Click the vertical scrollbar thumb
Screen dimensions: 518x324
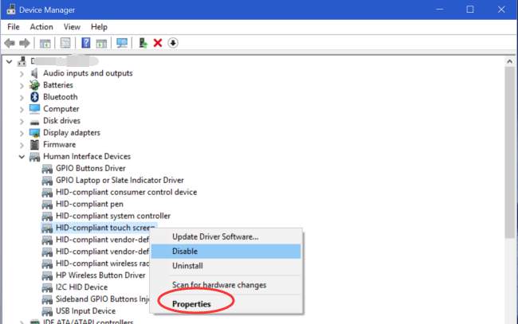[x=510, y=152]
